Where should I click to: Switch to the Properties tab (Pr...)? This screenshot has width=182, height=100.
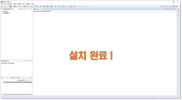8,78
